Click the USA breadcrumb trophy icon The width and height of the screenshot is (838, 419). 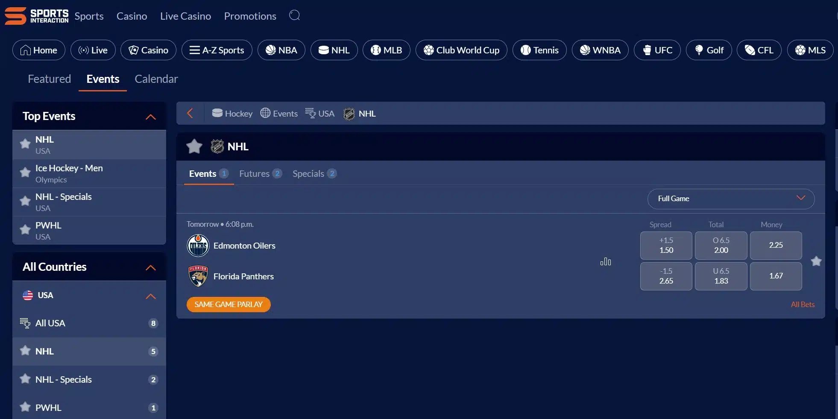coord(311,113)
